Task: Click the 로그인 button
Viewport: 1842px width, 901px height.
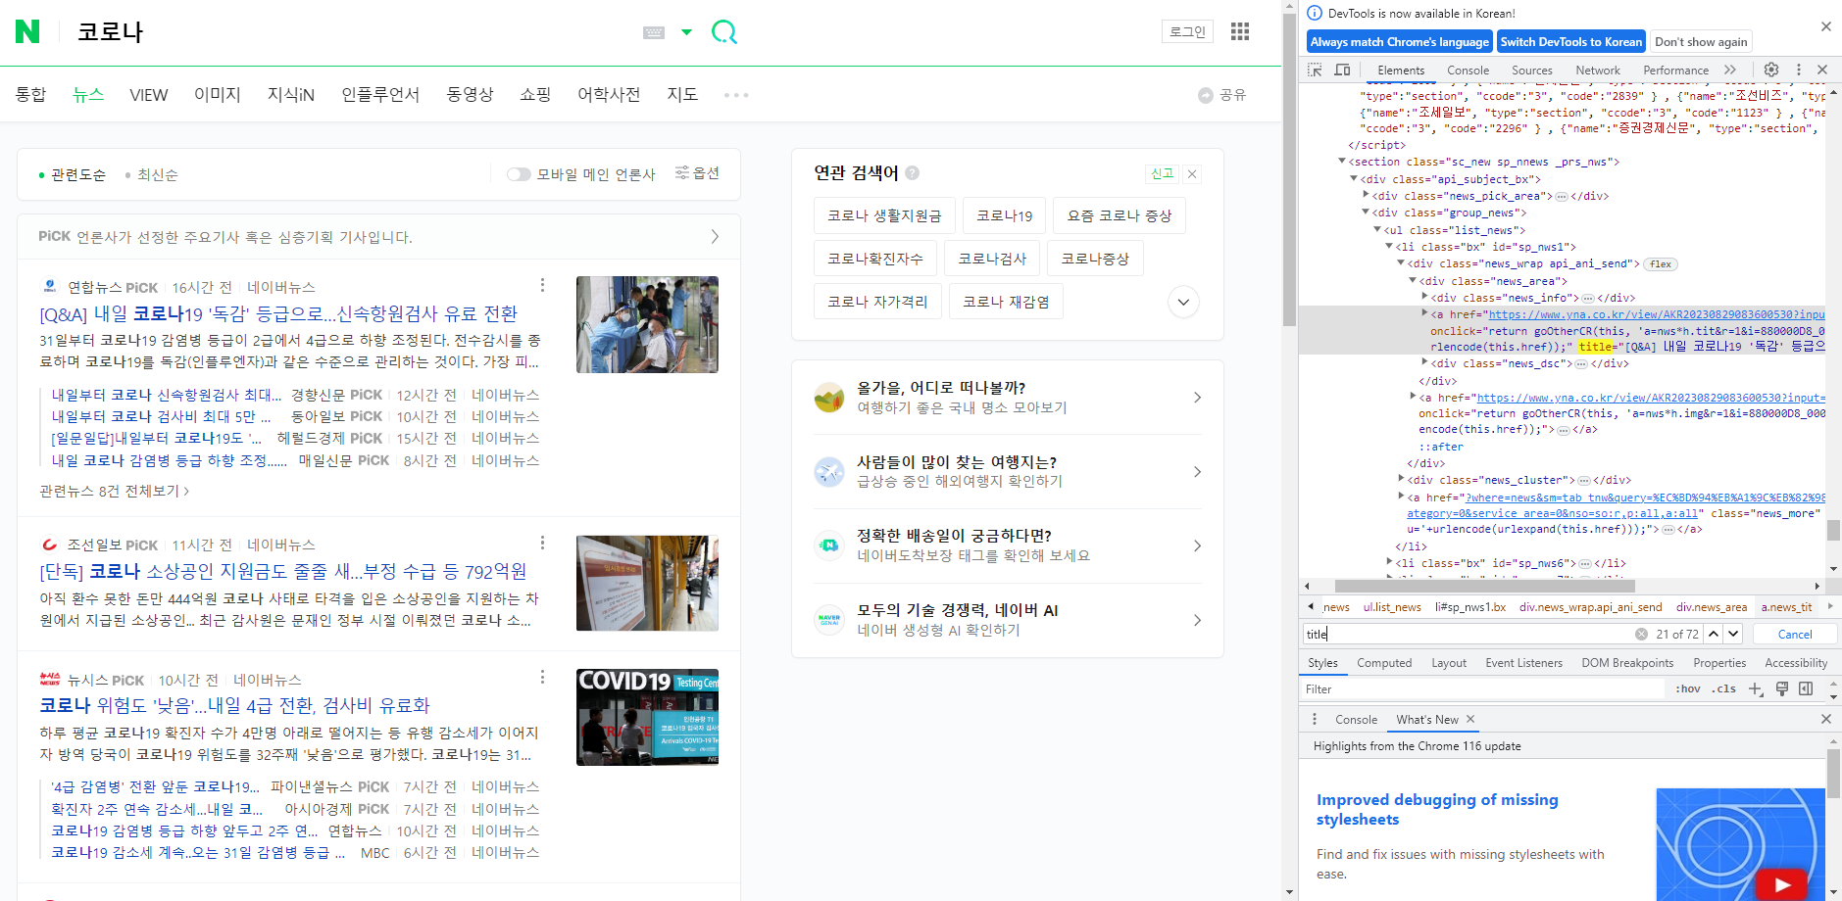Action: pos(1187,31)
